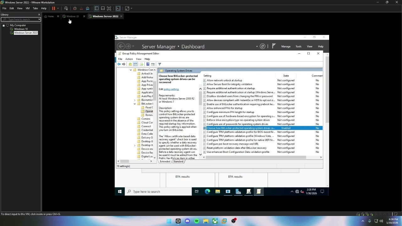Click Send Ctrl+Alt+Del icon in VMware toolbar
This screenshot has width=402, height=226.
[x=66, y=8]
